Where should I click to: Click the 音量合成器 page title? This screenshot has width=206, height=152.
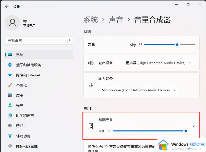tap(153, 20)
